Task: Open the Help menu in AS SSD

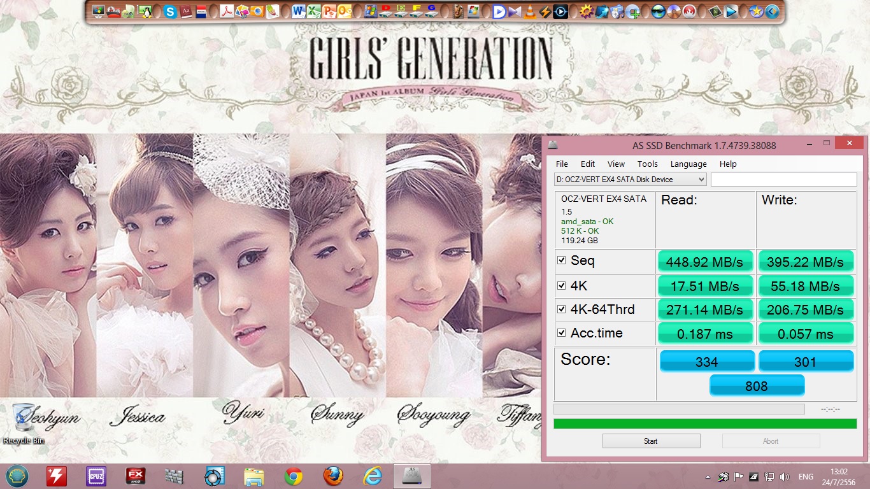Action: point(728,164)
